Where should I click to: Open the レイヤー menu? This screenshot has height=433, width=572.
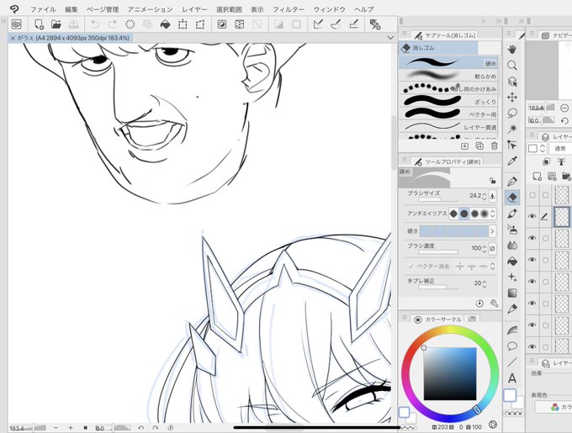tap(194, 9)
